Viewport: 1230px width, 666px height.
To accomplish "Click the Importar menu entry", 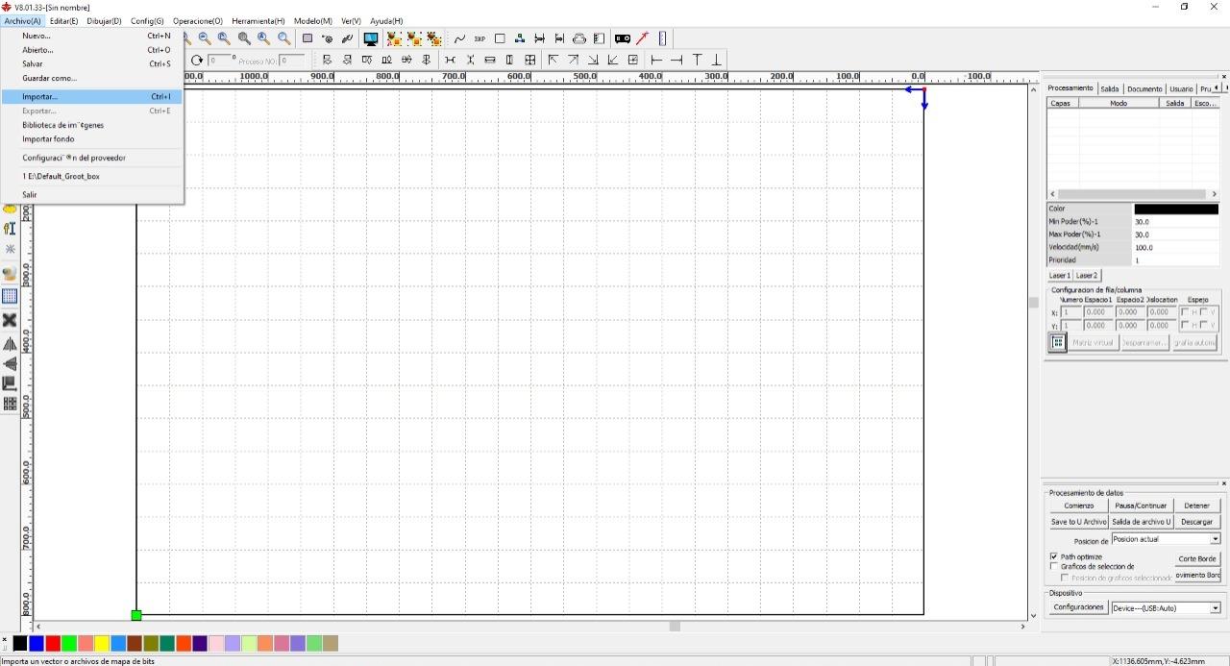I will [91, 96].
